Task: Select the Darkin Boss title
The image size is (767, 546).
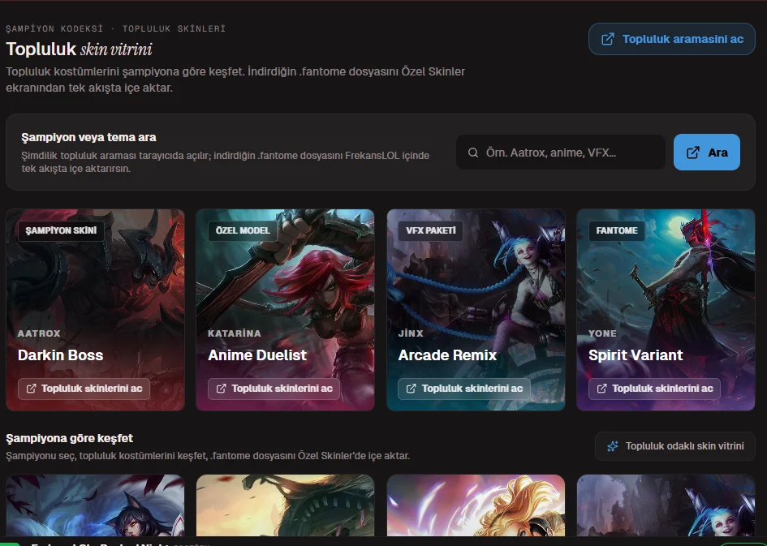Action: (61, 355)
